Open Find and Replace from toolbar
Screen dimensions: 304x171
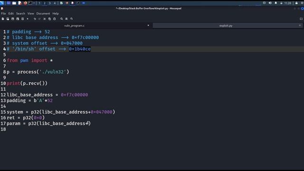[66, 19]
